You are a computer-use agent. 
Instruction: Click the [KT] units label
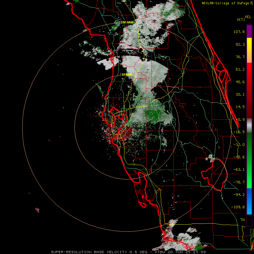241,19
